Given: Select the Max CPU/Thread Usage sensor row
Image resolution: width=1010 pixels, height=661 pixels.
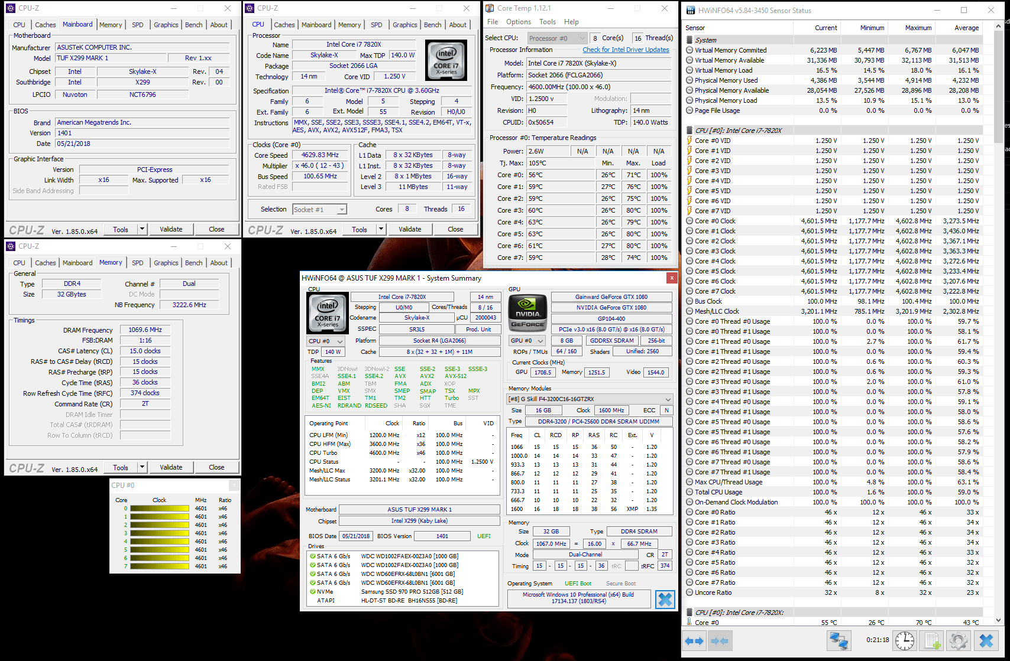Looking at the screenshot, I should [833, 482].
